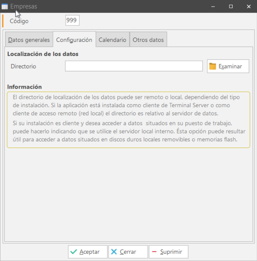Click the green checkmark Aceptar button
Viewport: 257px width, 261px height.
coord(88,252)
